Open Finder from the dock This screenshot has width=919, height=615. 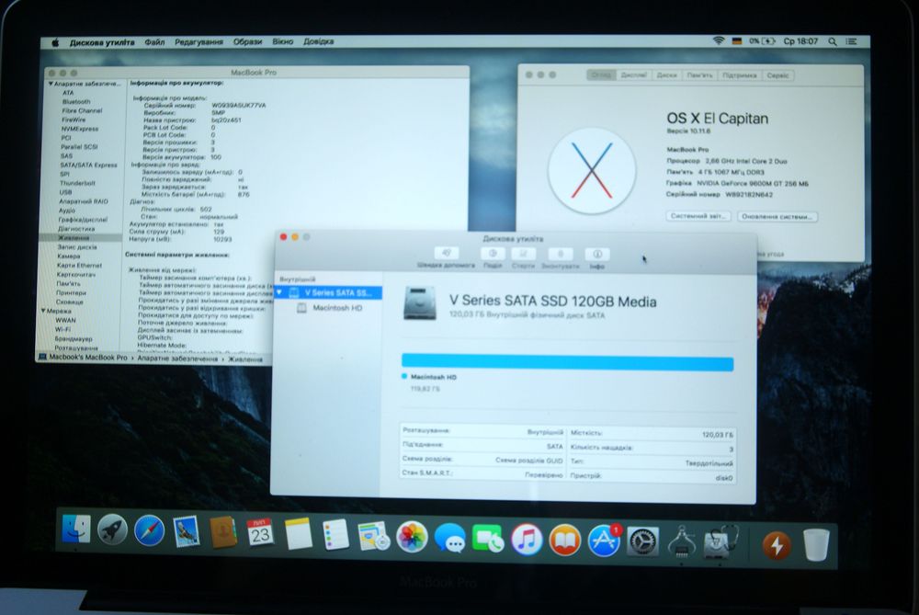76,529
